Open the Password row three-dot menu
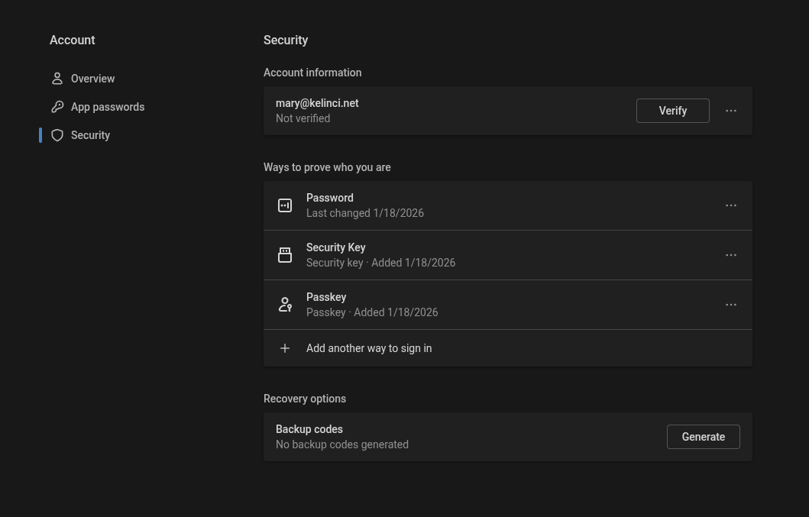The height and width of the screenshot is (517, 809). [731, 205]
